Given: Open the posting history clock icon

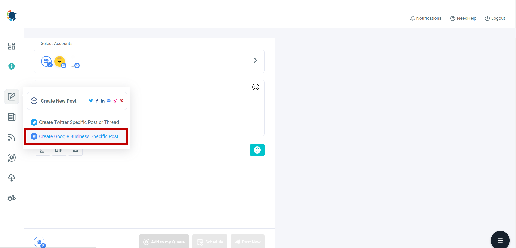Looking at the screenshot, I should 11,157.
